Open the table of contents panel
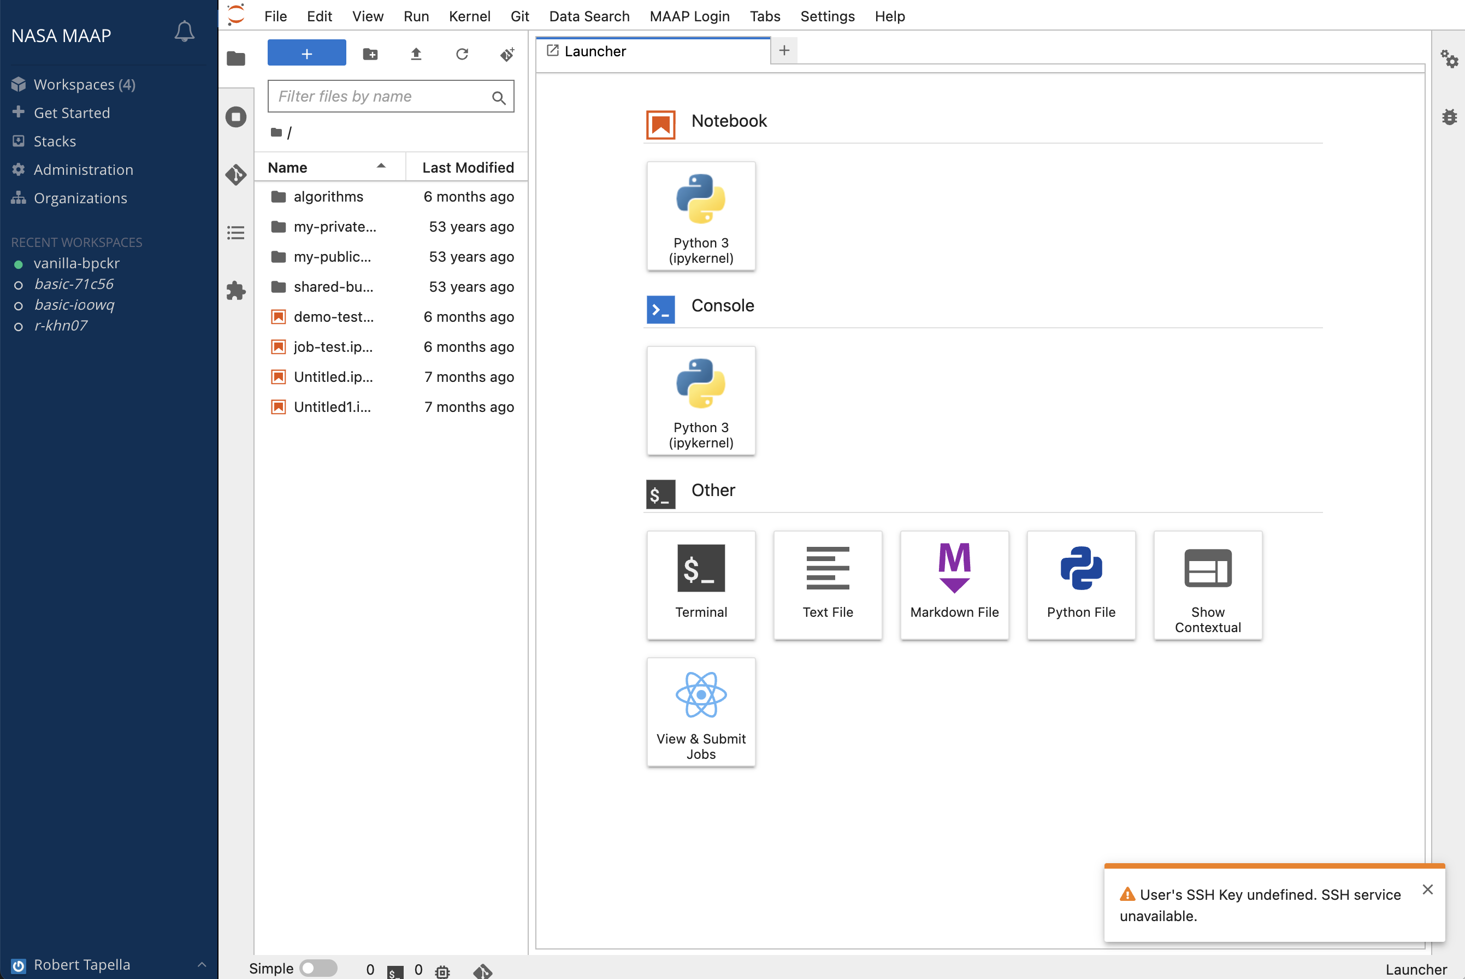Screen dimensions: 1465x979 coord(235,233)
